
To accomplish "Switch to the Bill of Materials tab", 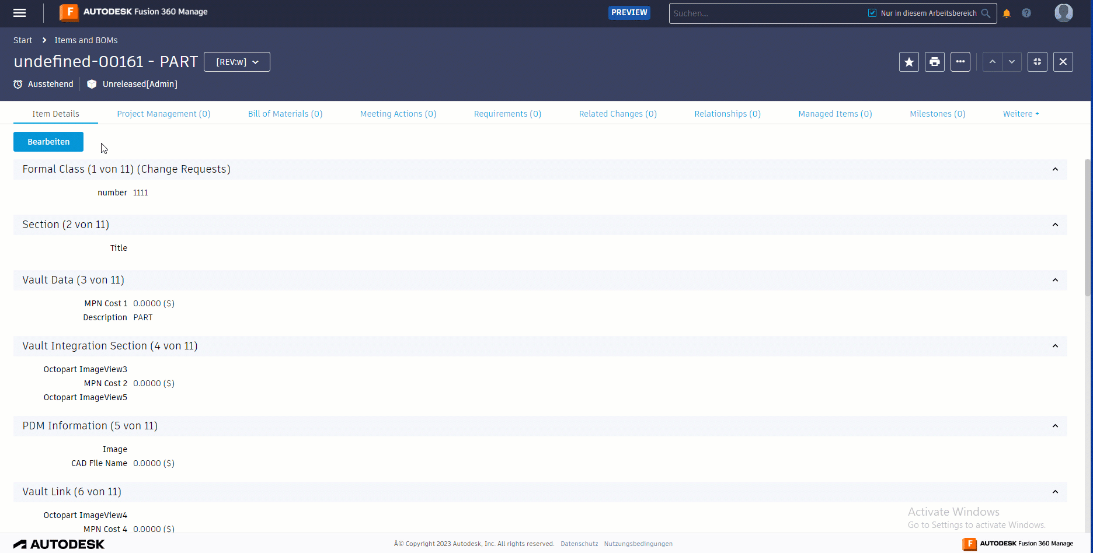I will point(286,114).
